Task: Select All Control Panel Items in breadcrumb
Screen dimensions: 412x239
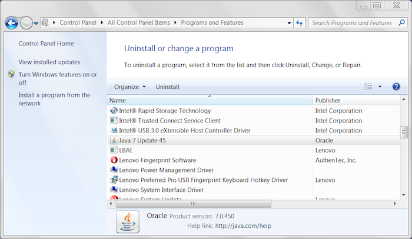Action: (139, 22)
